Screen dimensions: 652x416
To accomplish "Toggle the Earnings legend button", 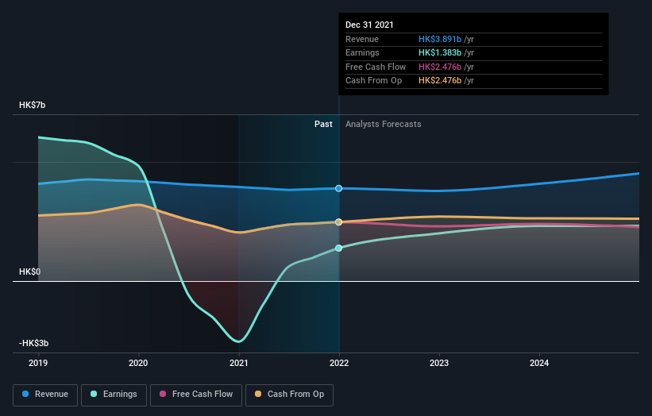I will pos(114,395).
